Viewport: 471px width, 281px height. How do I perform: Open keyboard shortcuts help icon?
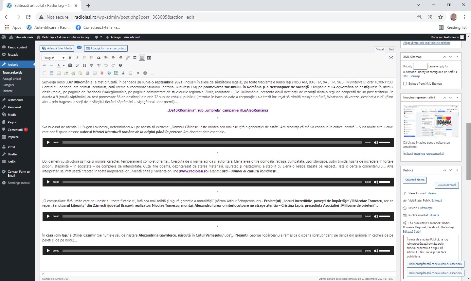(x=120, y=65)
